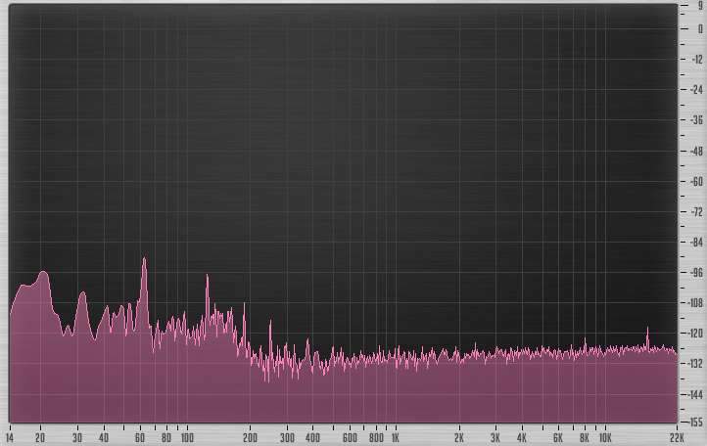This screenshot has width=707, height=446.
Task: Click the spectrum peak near 30 Hz
Action: pyautogui.click(x=81, y=294)
